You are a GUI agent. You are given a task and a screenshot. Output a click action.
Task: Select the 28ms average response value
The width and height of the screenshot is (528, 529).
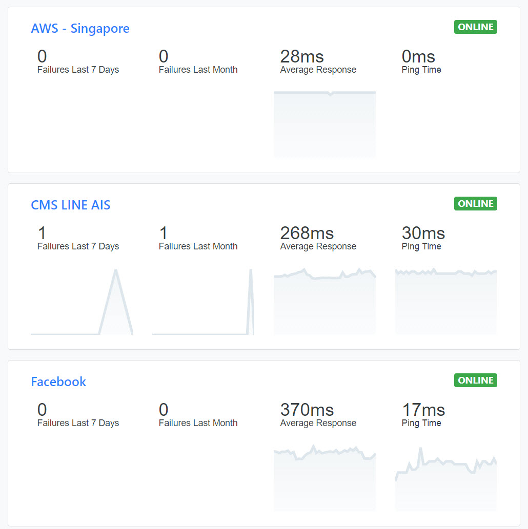point(302,56)
